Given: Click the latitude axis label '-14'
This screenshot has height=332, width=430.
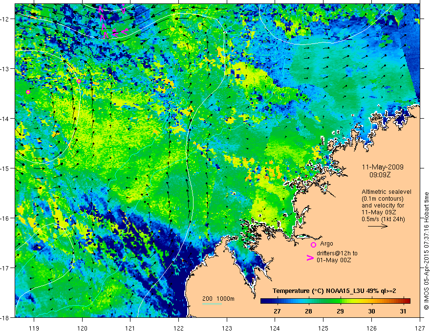Looking at the screenshot, I should click(x=6, y=119).
